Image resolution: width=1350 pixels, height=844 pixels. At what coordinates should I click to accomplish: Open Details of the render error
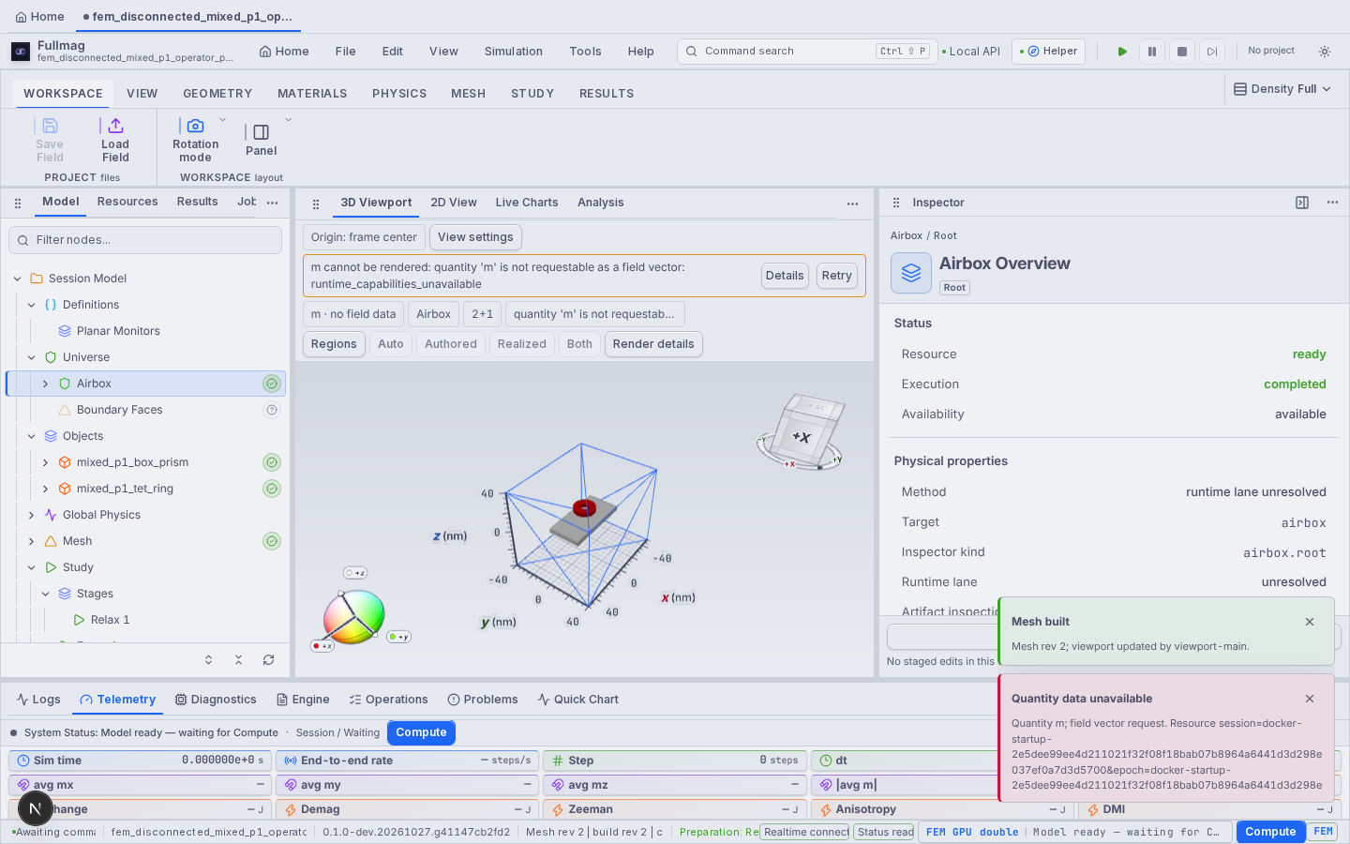pos(785,276)
